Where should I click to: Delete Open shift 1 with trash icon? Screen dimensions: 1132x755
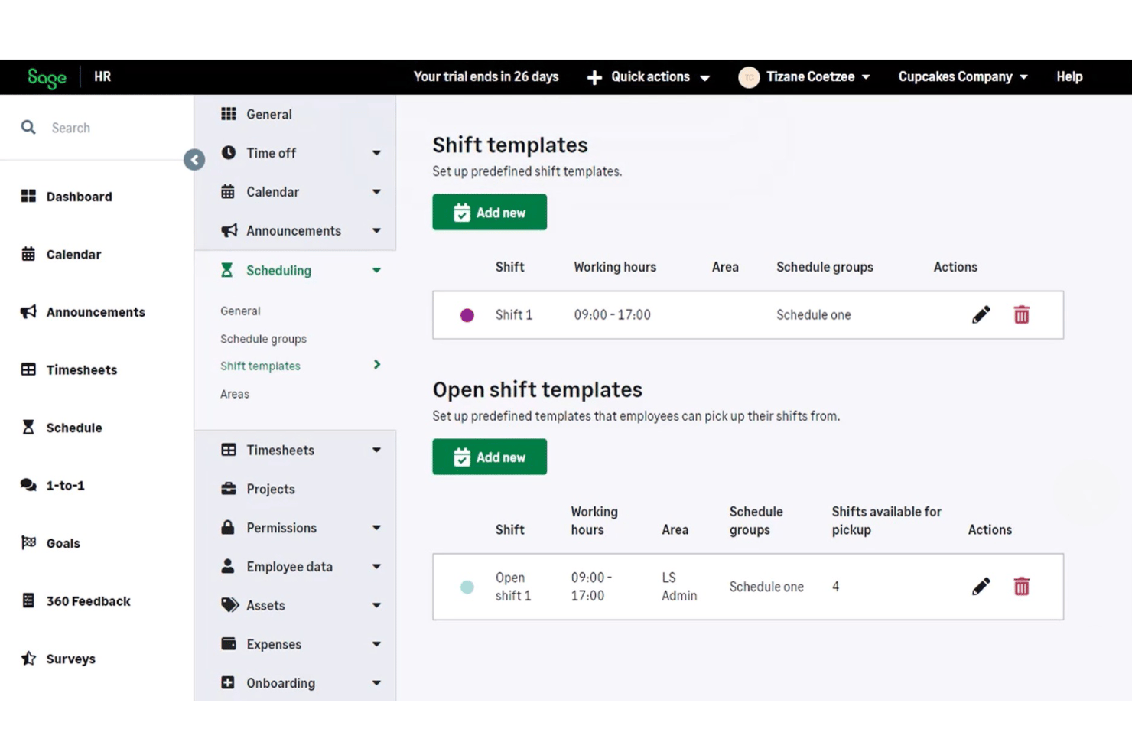[x=1022, y=587]
